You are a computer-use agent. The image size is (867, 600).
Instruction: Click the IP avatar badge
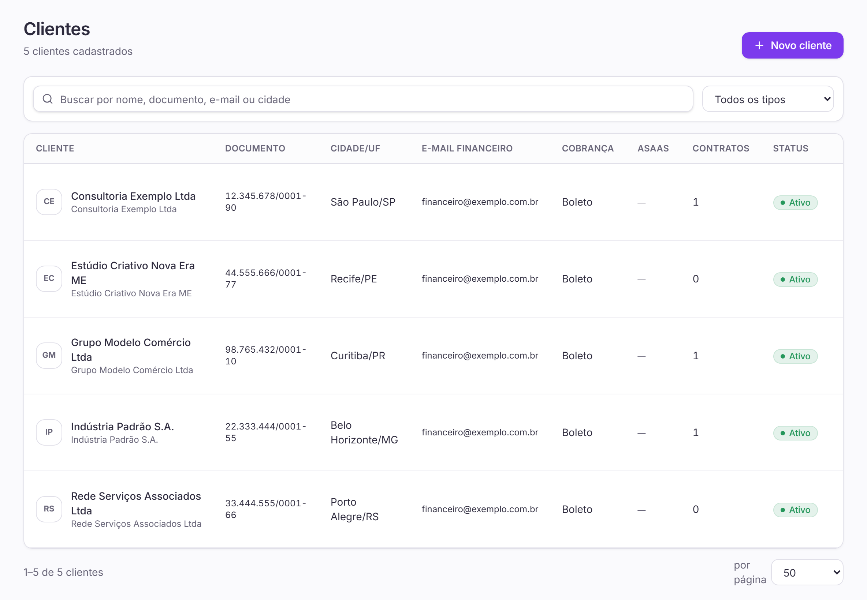click(49, 432)
